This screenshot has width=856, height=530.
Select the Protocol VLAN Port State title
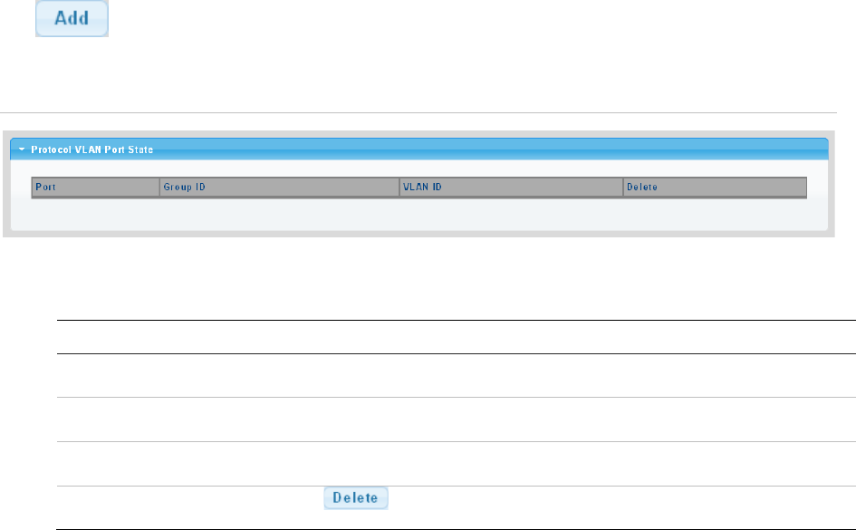(91, 149)
